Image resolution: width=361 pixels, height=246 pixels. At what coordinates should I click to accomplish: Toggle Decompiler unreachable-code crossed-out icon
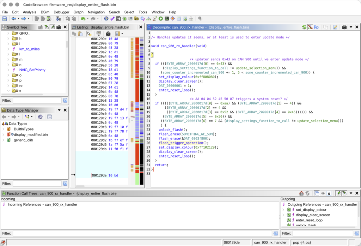coord(310,27)
